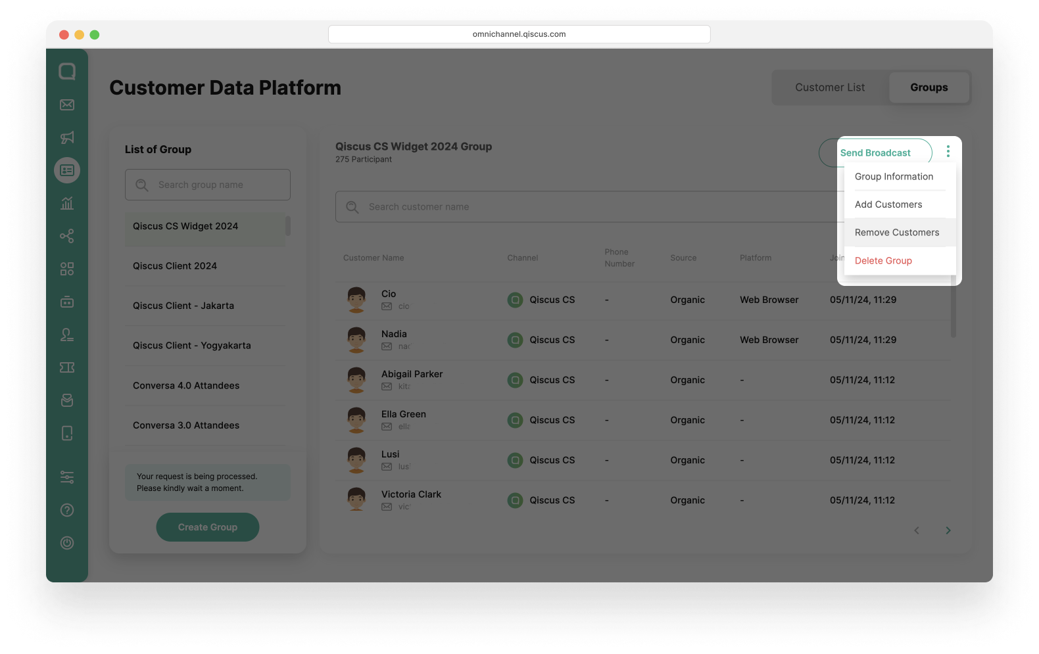The image size is (1039, 654).
Task: Select the Qiscus Client - Jakarta group
Action: point(205,306)
